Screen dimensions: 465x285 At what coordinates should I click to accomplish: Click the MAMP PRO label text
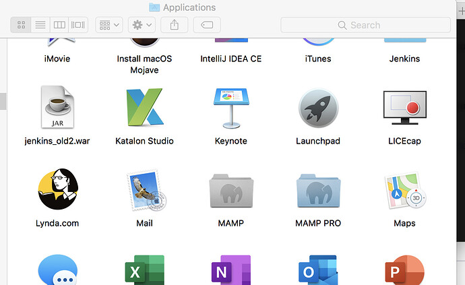pos(318,223)
